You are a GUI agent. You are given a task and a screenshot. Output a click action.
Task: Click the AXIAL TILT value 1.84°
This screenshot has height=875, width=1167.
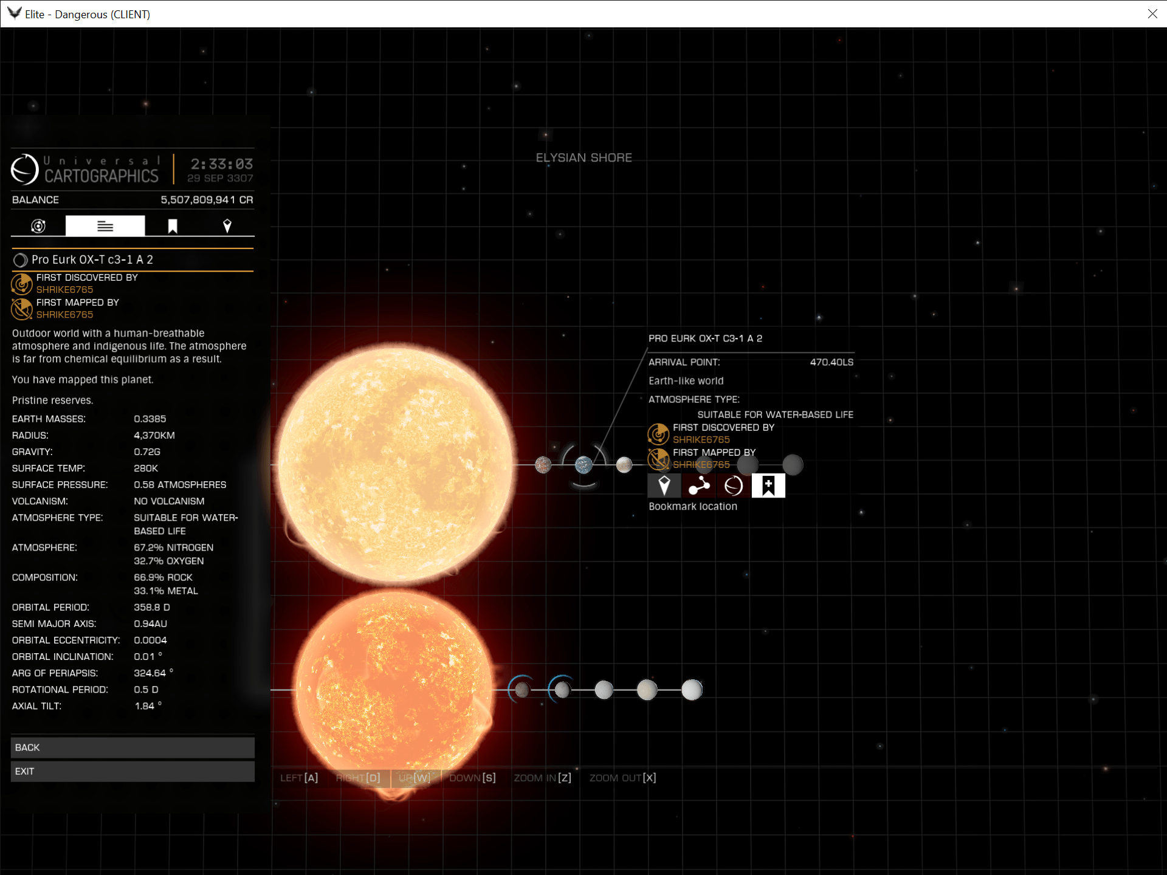(x=148, y=706)
